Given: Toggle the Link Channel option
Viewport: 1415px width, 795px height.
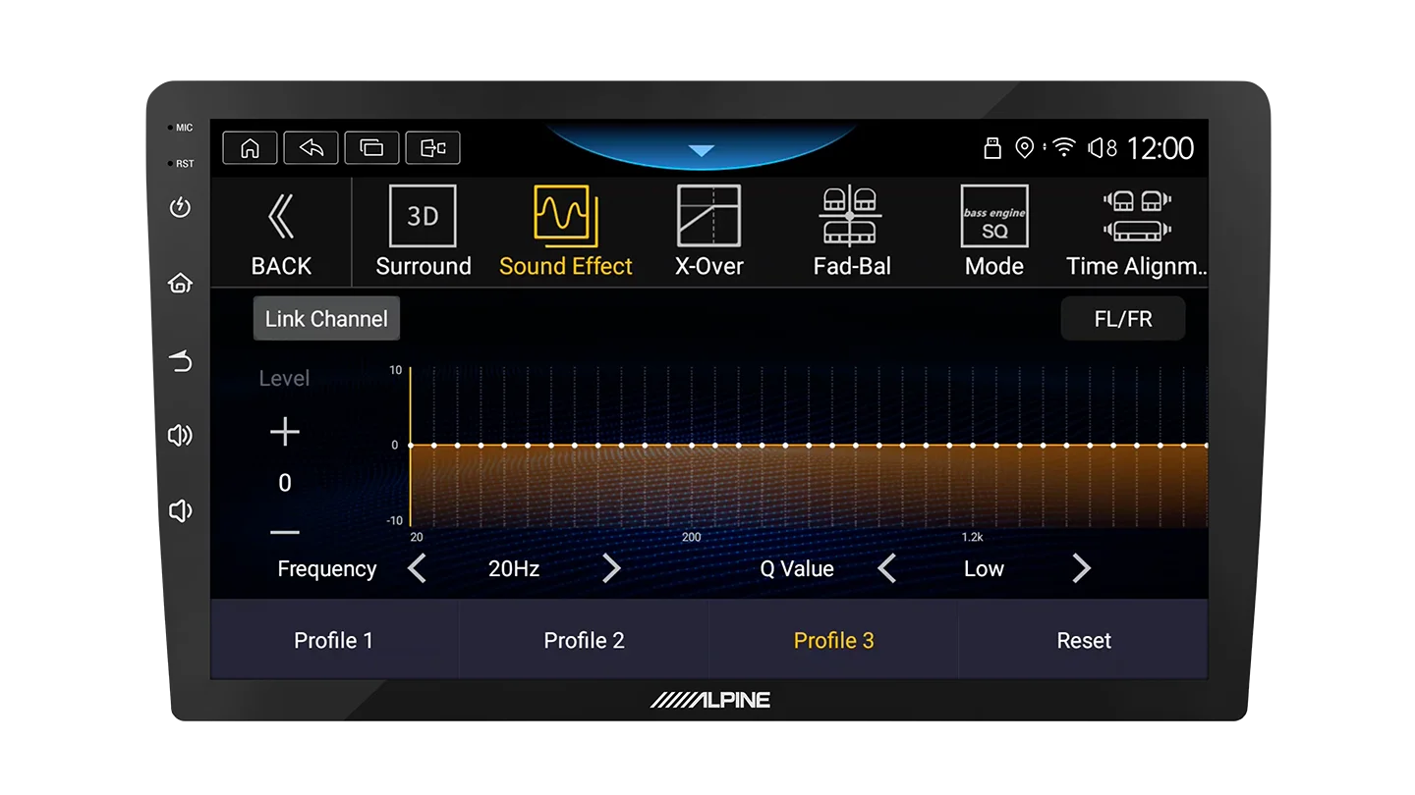Looking at the screenshot, I should (x=325, y=318).
